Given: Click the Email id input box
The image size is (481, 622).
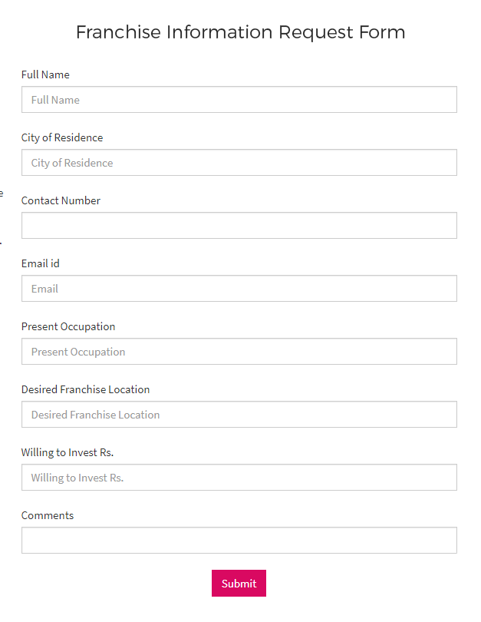Looking at the screenshot, I should tap(239, 289).
